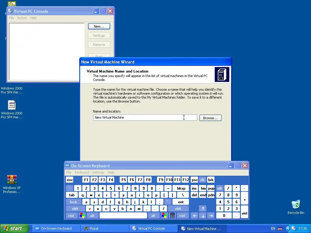Click the ins key
Screen dimensions: 311x233
tap(194, 188)
